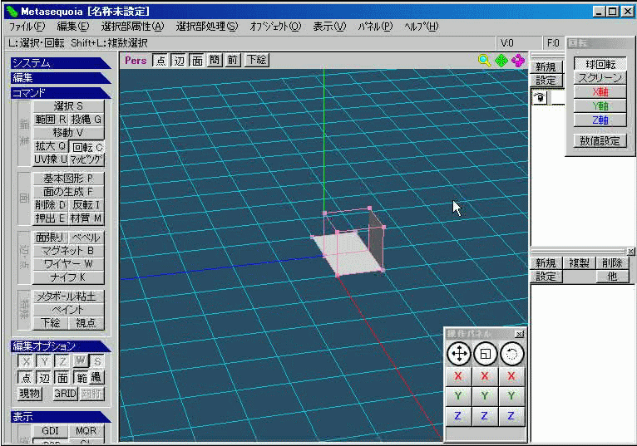Click red X under the move icon

pos(458,376)
